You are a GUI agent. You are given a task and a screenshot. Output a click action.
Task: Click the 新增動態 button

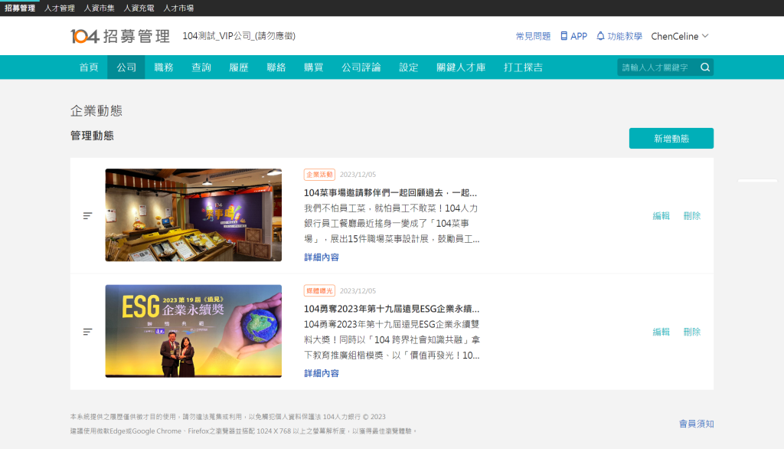(671, 138)
